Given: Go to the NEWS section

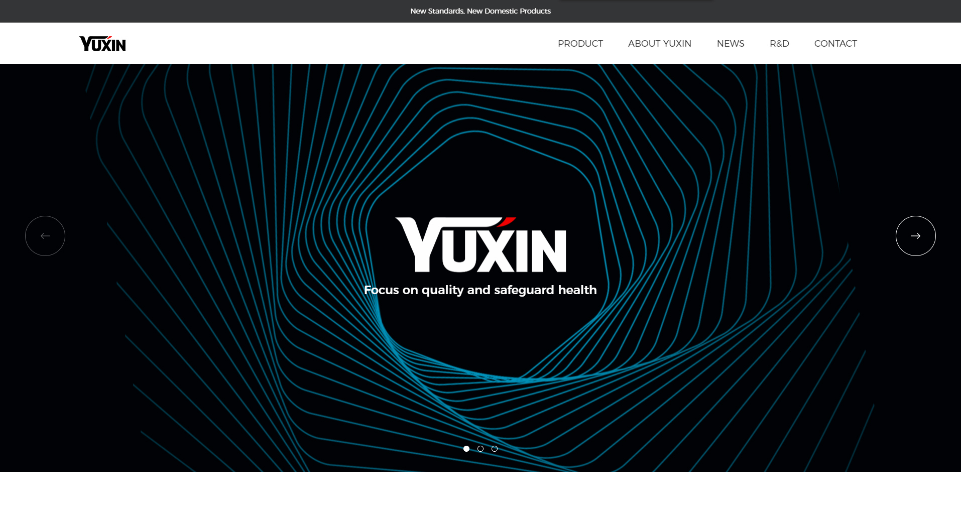Looking at the screenshot, I should (730, 44).
